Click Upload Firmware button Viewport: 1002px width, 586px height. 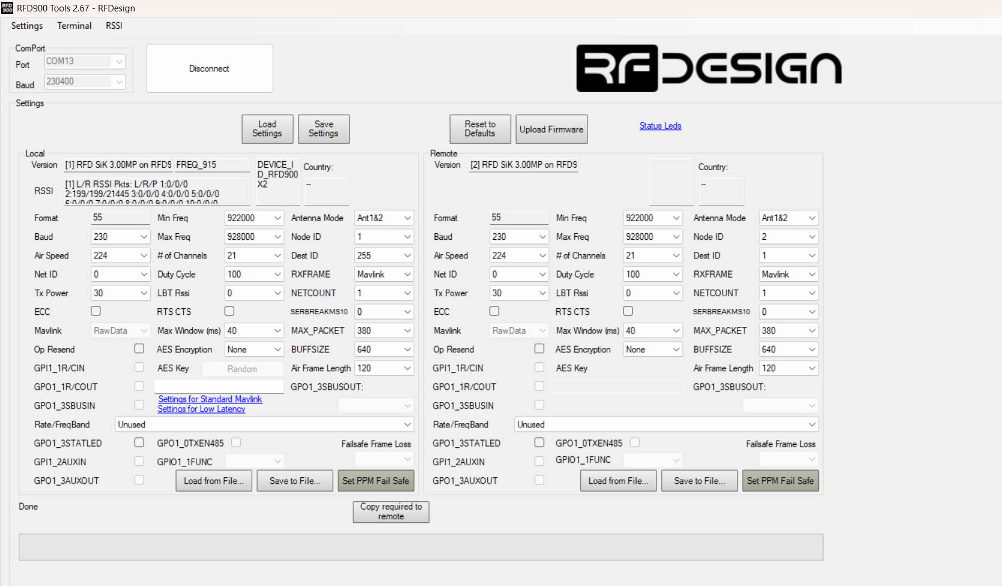pyautogui.click(x=551, y=129)
